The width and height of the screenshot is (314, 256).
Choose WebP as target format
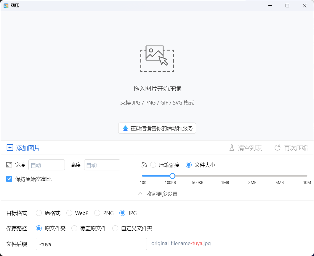point(69,213)
